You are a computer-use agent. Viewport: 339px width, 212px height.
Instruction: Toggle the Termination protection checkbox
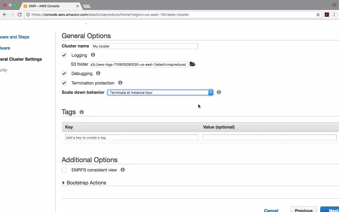(x=64, y=83)
